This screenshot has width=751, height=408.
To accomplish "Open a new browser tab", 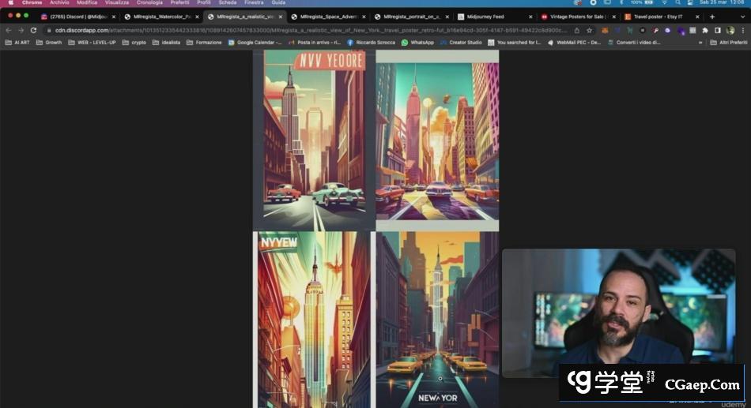I will pos(712,17).
